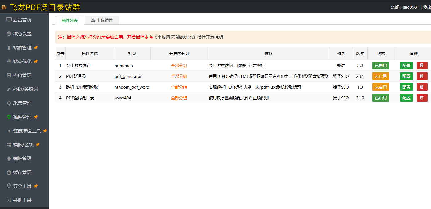
Task: Click 配置 button for www404 plugin
Action: pyautogui.click(x=406, y=98)
